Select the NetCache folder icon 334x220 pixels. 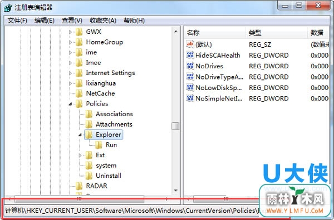pos(79,93)
